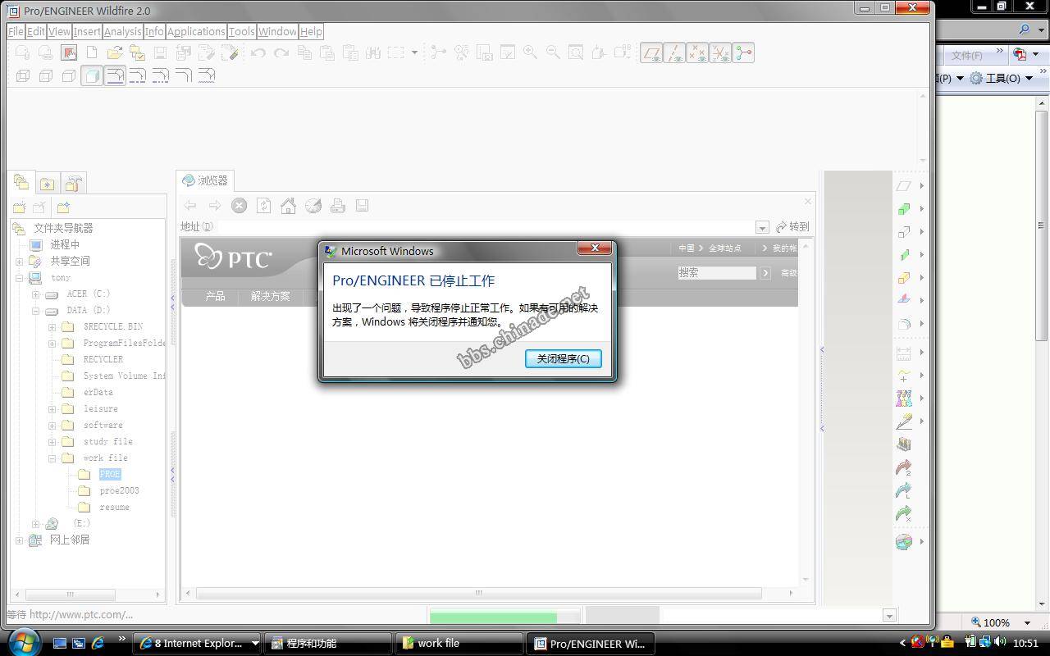Viewport: 1050px width, 656px height.
Task: Collapse the tony computer node
Action: coord(19,277)
